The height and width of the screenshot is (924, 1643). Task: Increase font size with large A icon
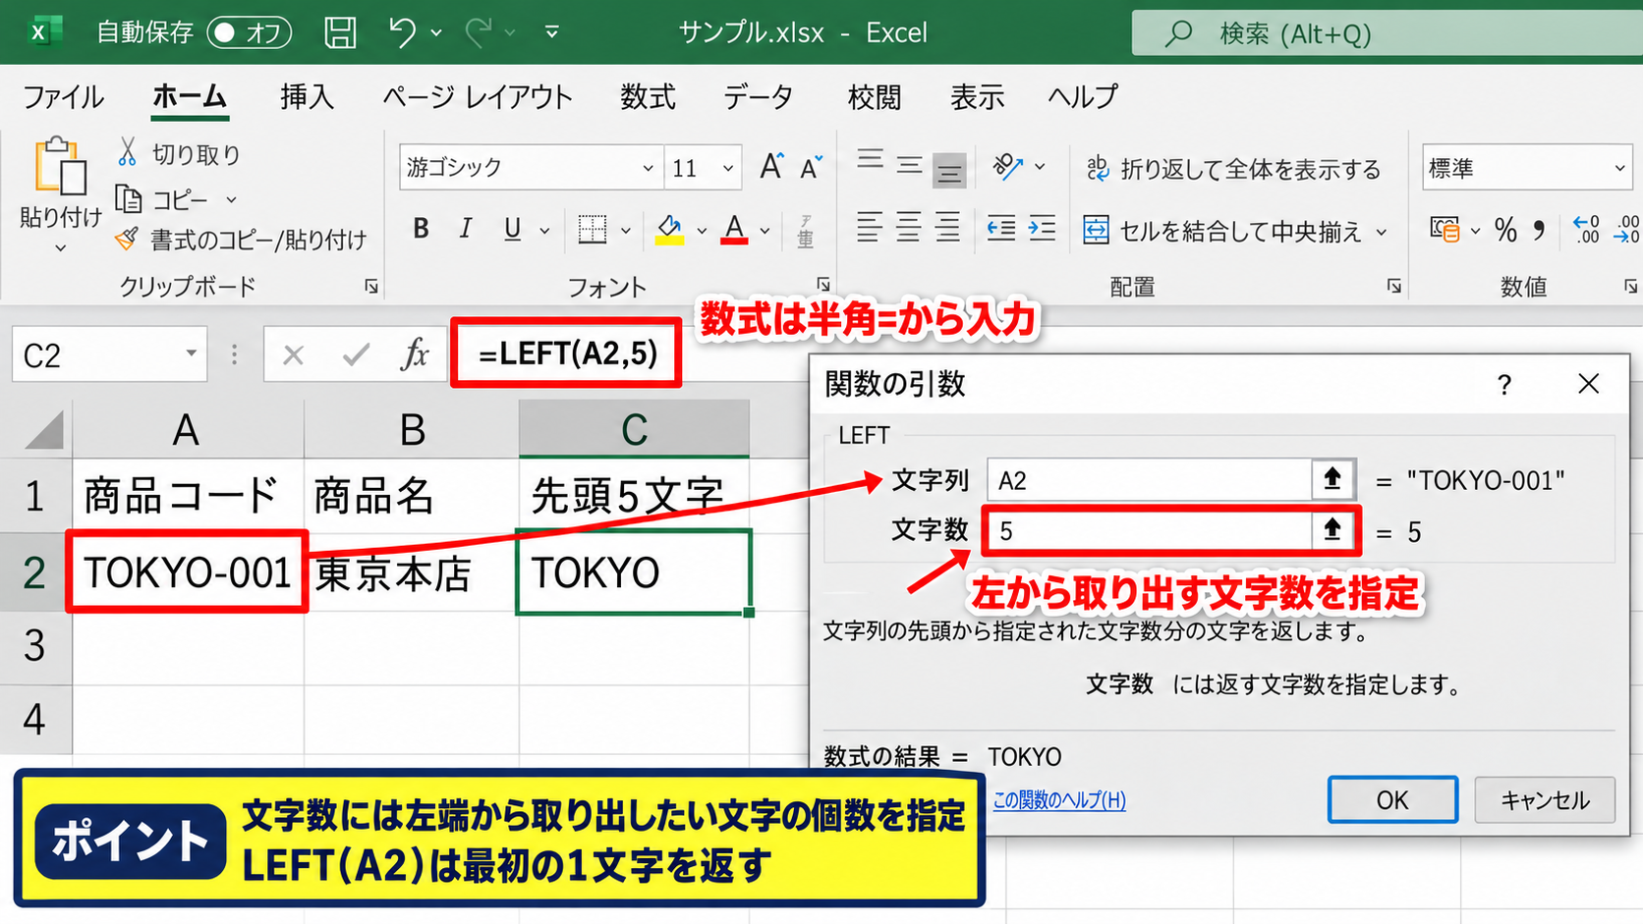coord(771,167)
